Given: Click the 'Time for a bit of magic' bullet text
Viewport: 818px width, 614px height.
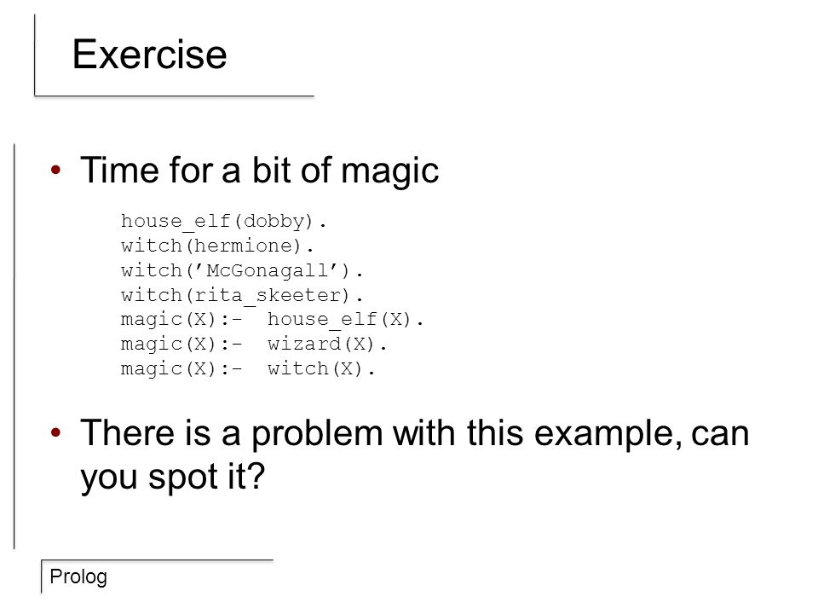Looking at the screenshot, I should tap(259, 171).
